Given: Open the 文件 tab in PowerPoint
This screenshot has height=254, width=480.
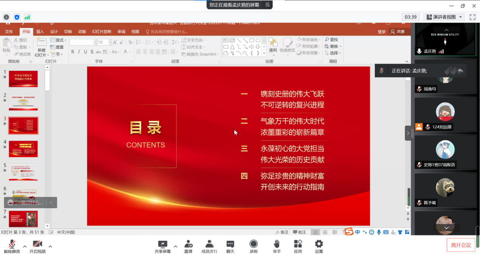Looking at the screenshot, I should coord(9,32).
